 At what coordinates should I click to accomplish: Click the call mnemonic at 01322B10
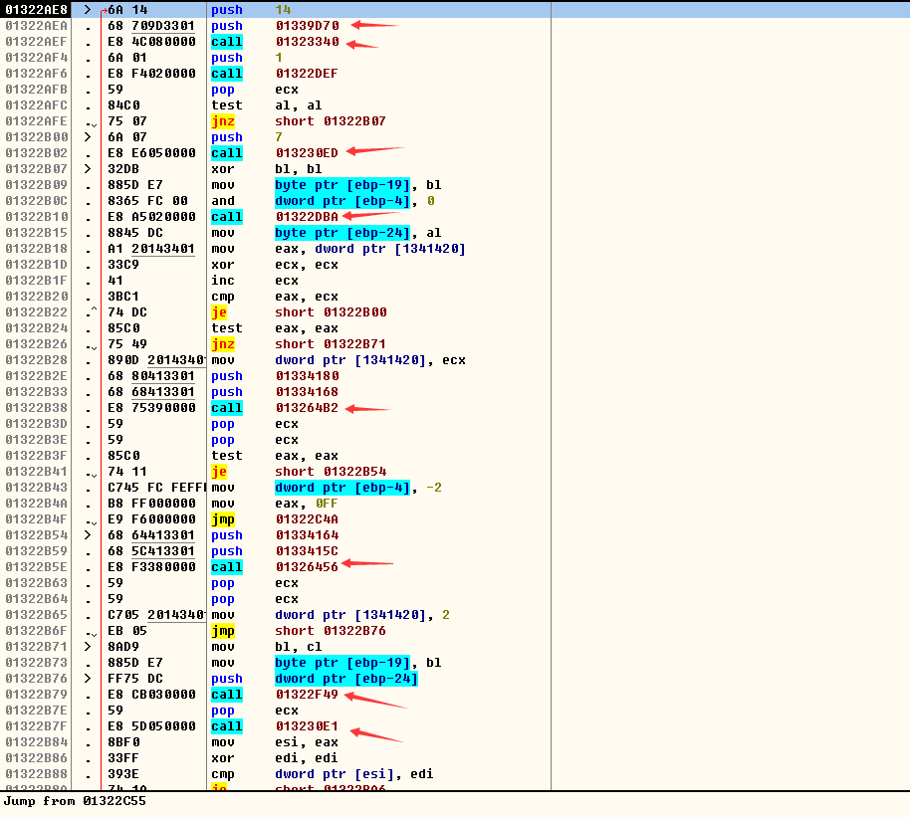(x=227, y=216)
